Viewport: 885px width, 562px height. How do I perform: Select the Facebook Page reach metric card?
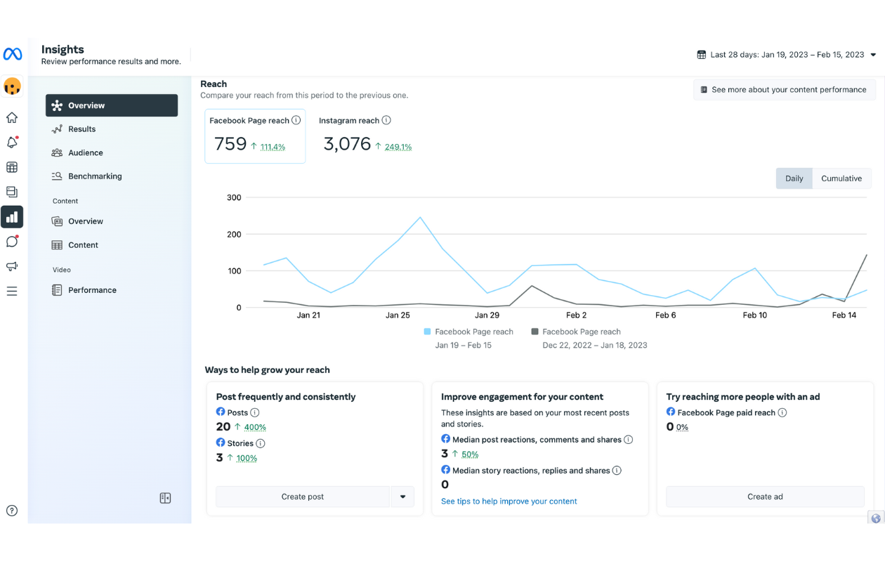coord(255,136)
